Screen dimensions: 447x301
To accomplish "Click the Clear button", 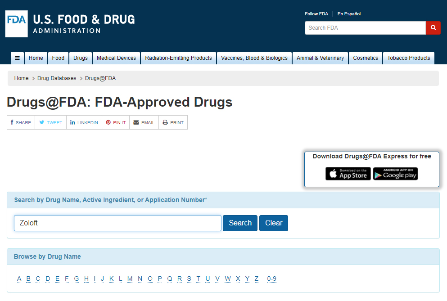I will (x=274, y=223).
